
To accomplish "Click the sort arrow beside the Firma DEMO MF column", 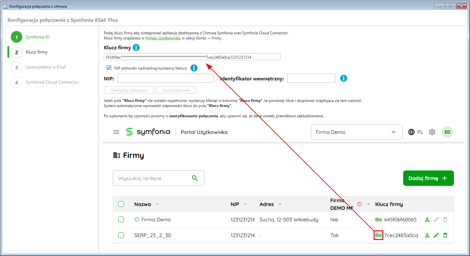I will tap(368, 204).
